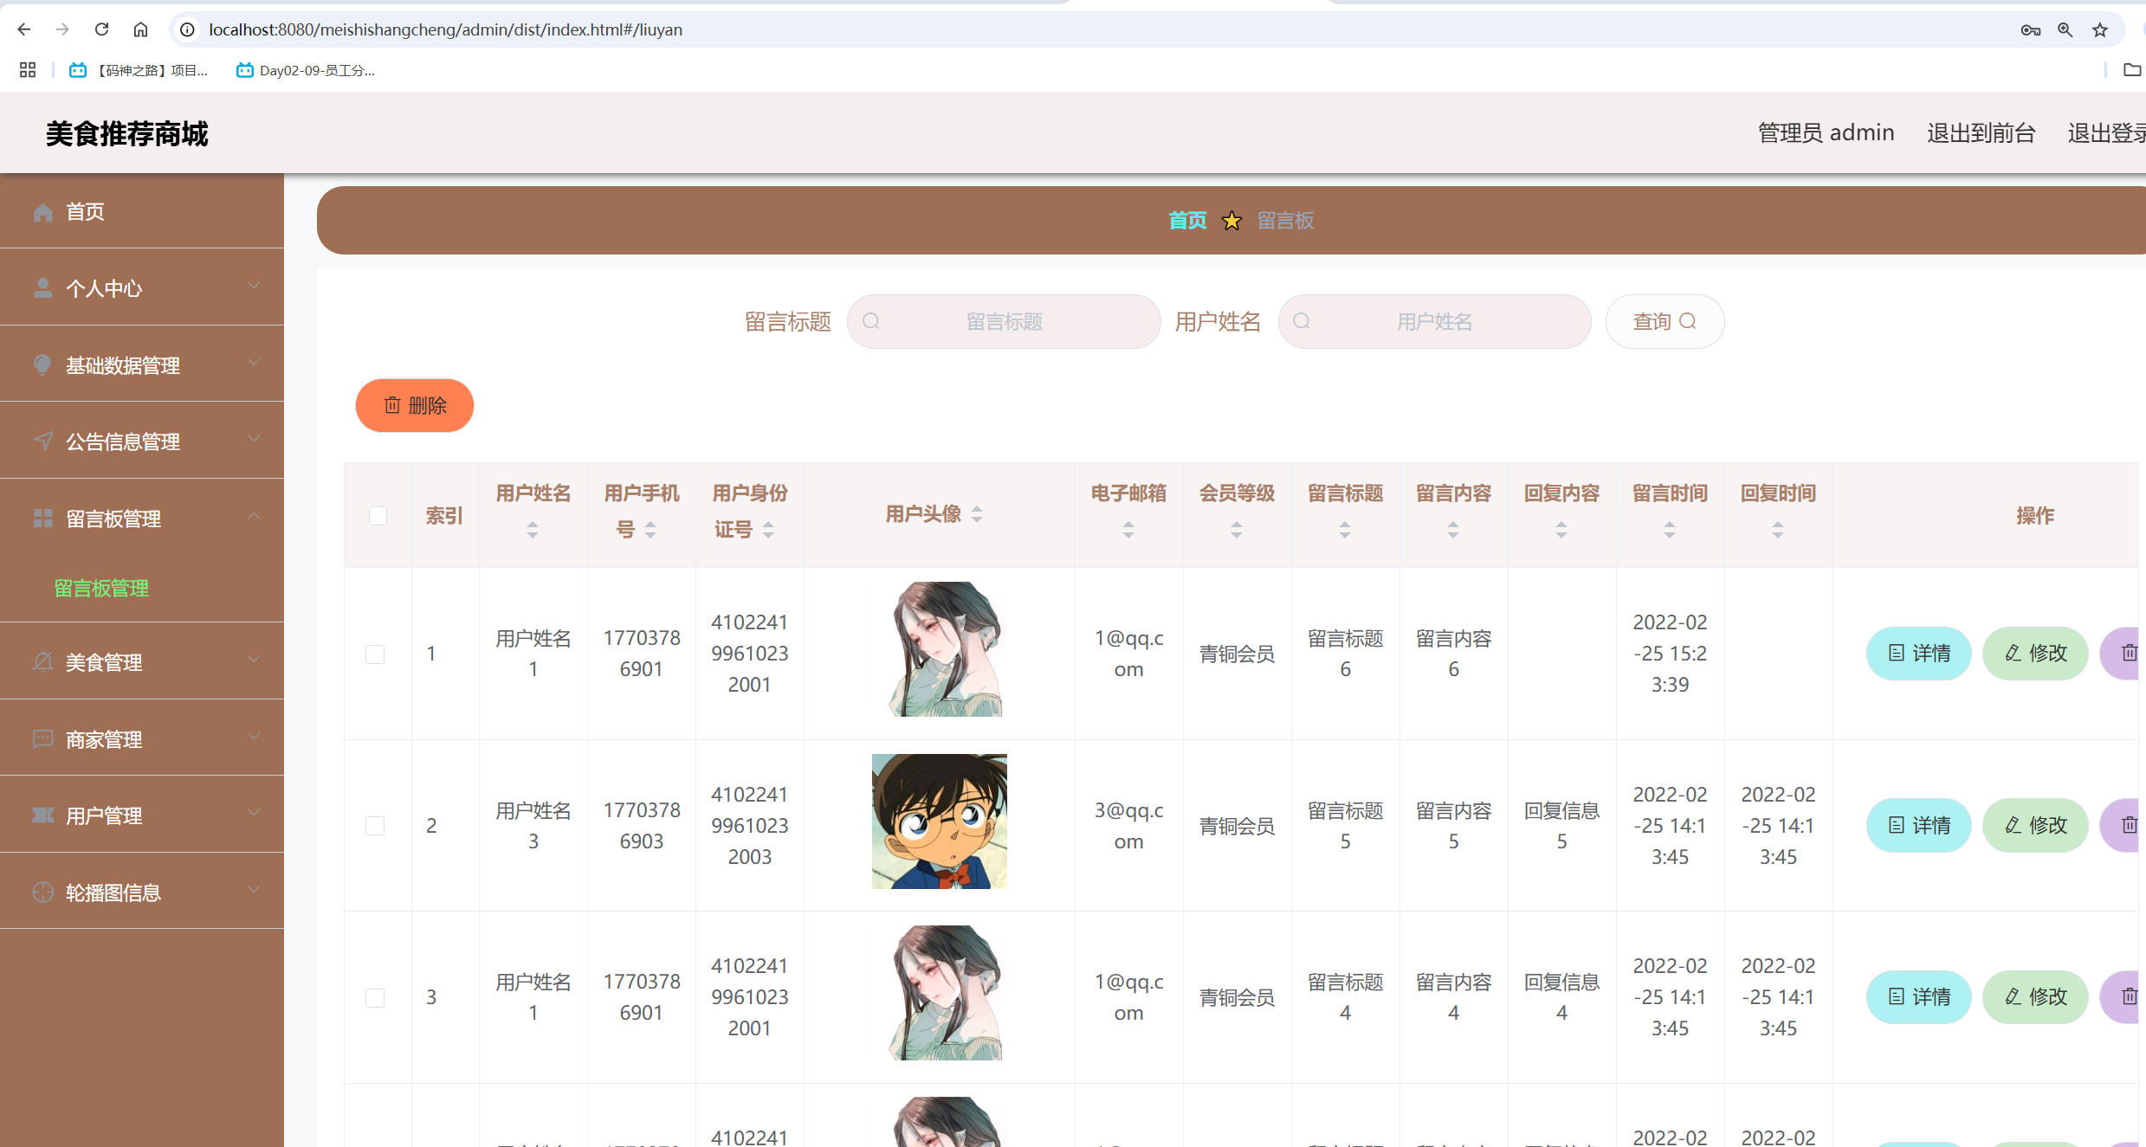Check the select-all checkbox in table header
The width and height of the screenshot is (2146, 1147).
pos(378,516)
